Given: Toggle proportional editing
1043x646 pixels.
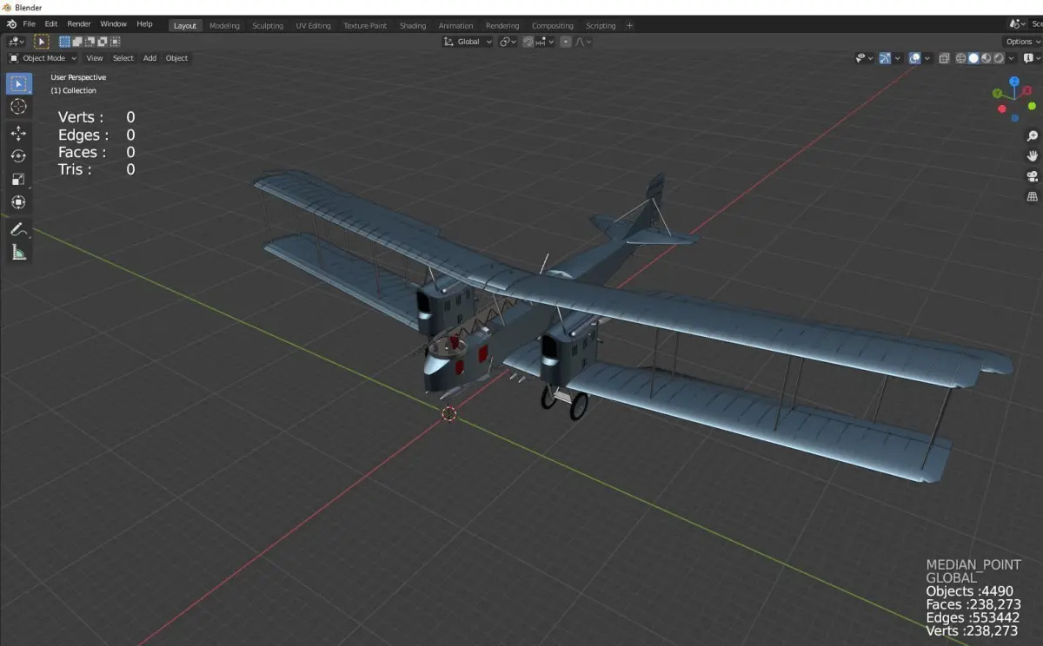Looking at the screenshot, I should coord(566,42).
